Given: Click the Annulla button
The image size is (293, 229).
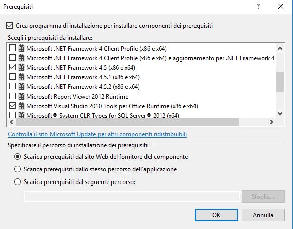Looking at the screenshot, I should tap(263, 215).
